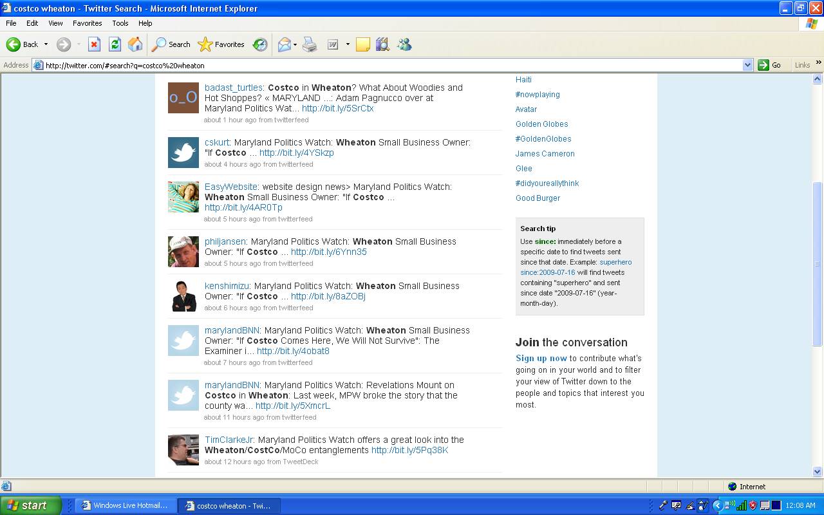Click the badast_turtles o_O avatar
Screen dimensions: 824x515
click(x=183, y=98)
